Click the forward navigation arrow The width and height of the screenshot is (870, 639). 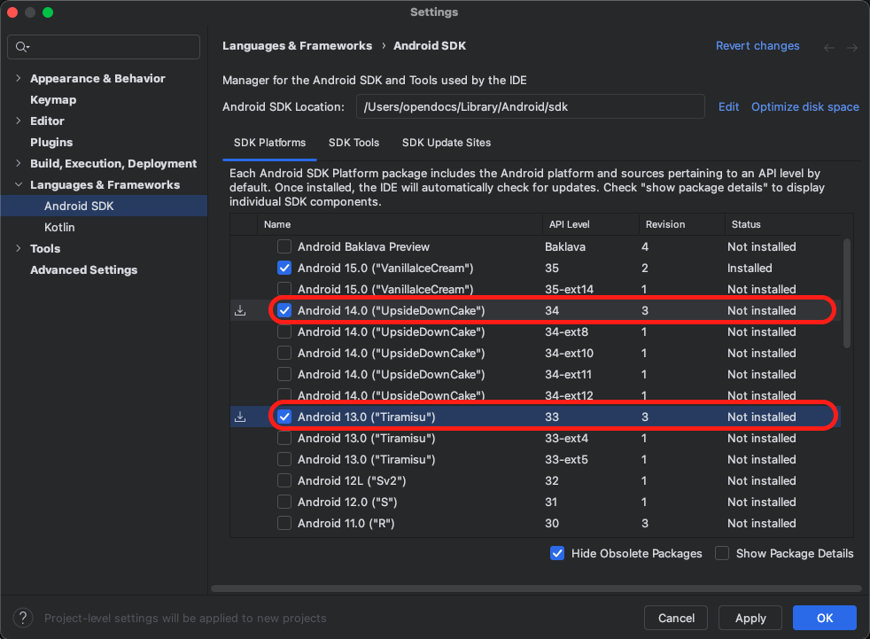click(852, 48)
